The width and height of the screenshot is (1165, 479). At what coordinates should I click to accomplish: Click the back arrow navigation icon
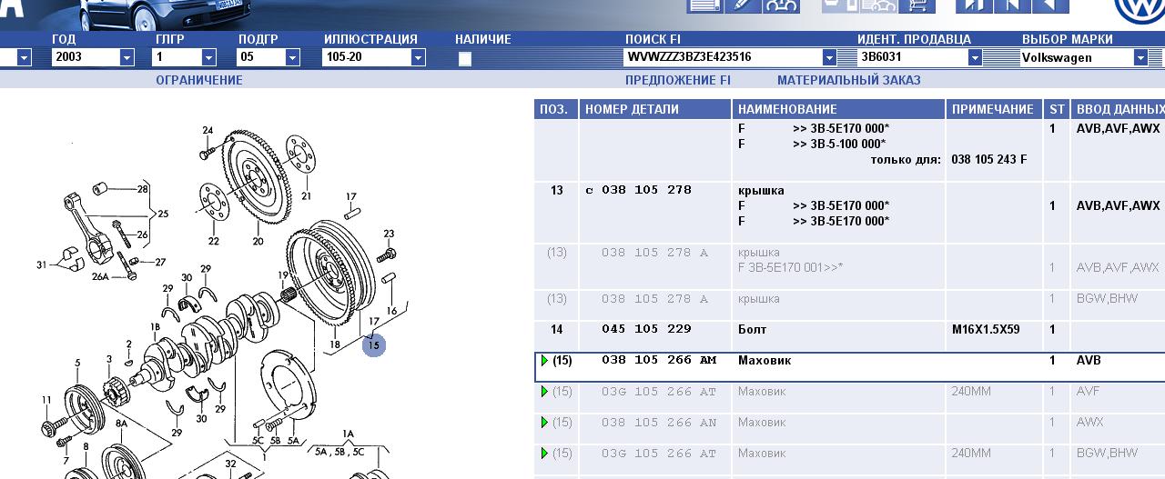[1049, 5]
